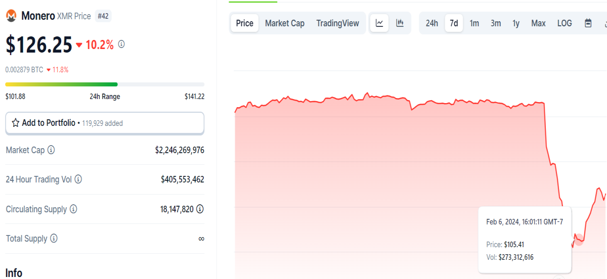This screenshot has height=279, width=607.
Task: Click the Monero logo icon
Action: tap(11, 16)
